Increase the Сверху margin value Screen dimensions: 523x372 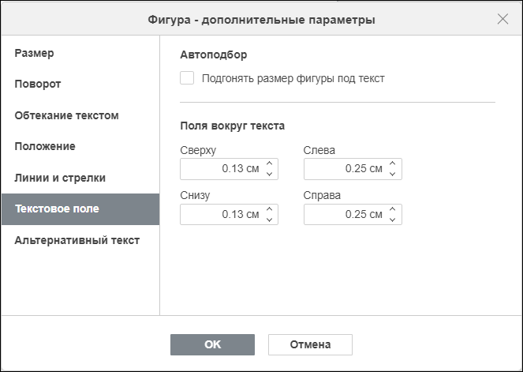click(x=270, y=163)
